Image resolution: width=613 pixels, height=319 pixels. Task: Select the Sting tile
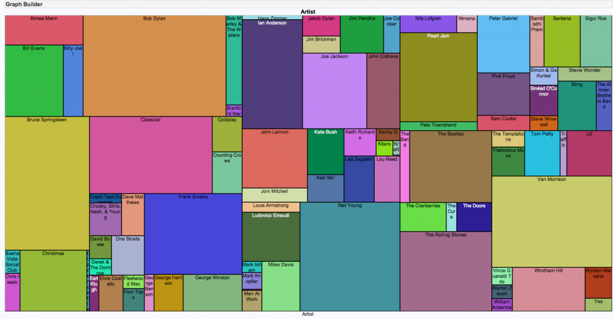[576, 106]
